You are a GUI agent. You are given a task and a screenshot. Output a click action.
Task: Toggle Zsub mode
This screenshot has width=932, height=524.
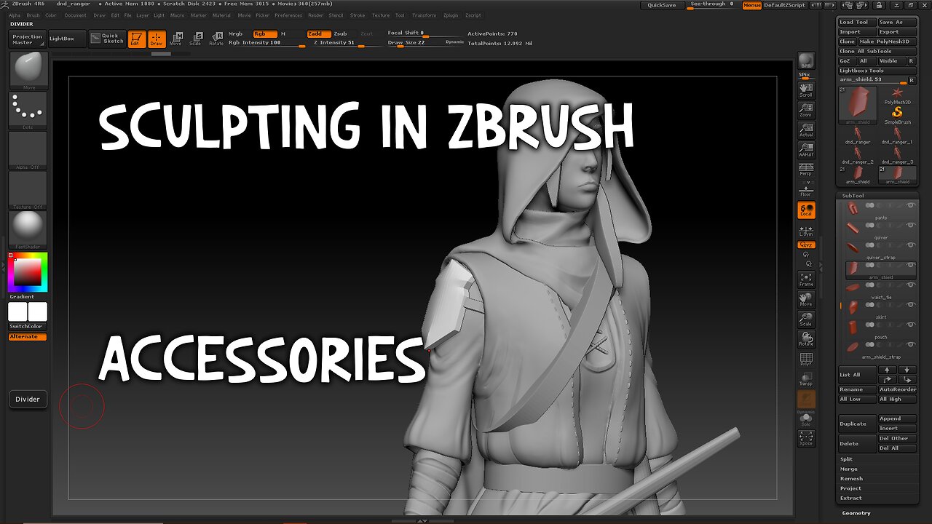pyautogui.click(x=341, y=34)
